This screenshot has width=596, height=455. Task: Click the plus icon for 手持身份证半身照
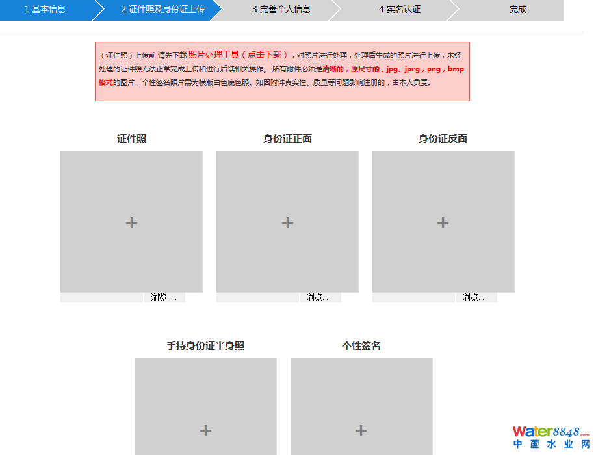point(205,430)
